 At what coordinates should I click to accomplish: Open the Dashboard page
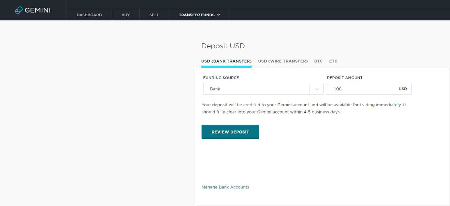point(89,15)
